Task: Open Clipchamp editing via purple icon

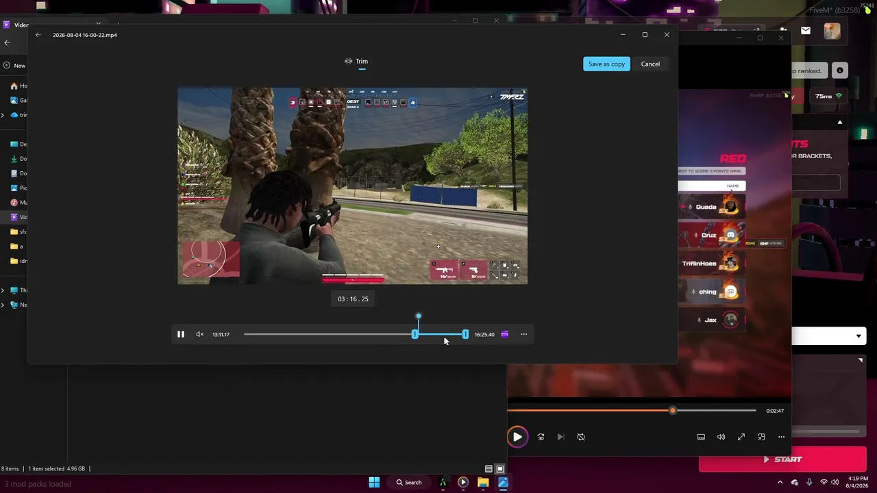Action: 505,334
